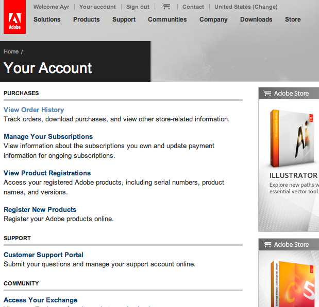Open the Downloads menu

(x=256, y=20)
